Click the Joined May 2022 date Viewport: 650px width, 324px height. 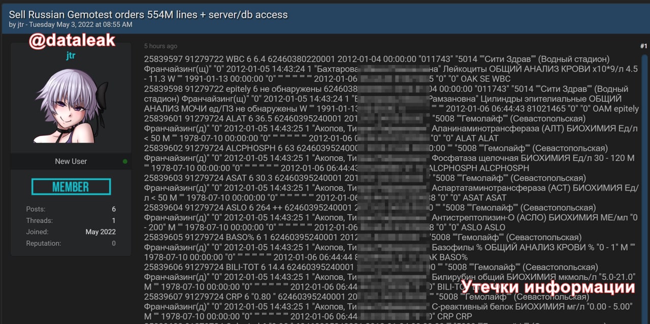point(101,232)
